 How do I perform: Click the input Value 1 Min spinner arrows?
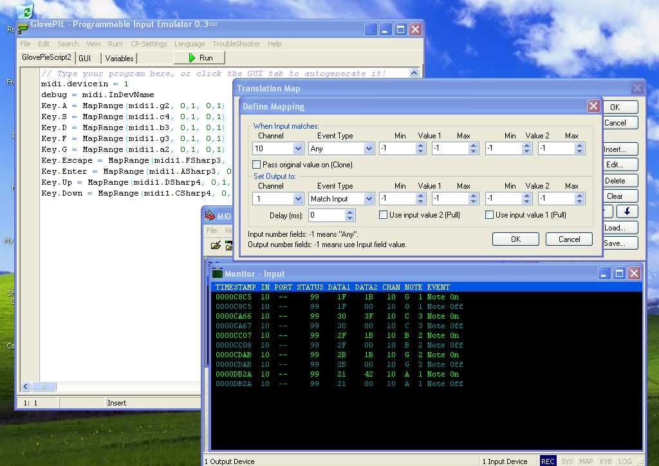point(420,148)
